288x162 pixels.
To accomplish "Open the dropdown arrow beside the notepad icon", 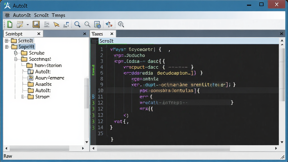I will click(x=28, y=25).
